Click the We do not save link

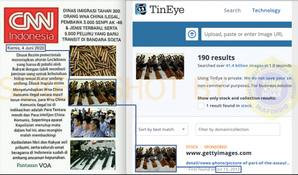(268, 78)
